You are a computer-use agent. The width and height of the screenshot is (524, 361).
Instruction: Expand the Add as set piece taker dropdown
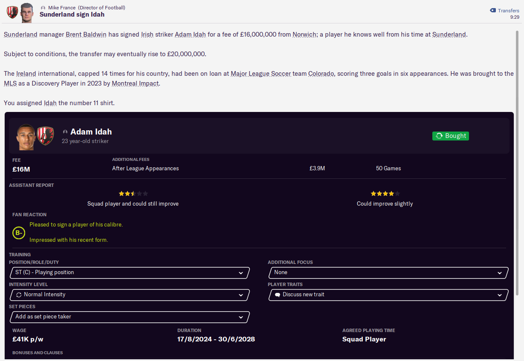pyautogui.click(x=129, y=317)
